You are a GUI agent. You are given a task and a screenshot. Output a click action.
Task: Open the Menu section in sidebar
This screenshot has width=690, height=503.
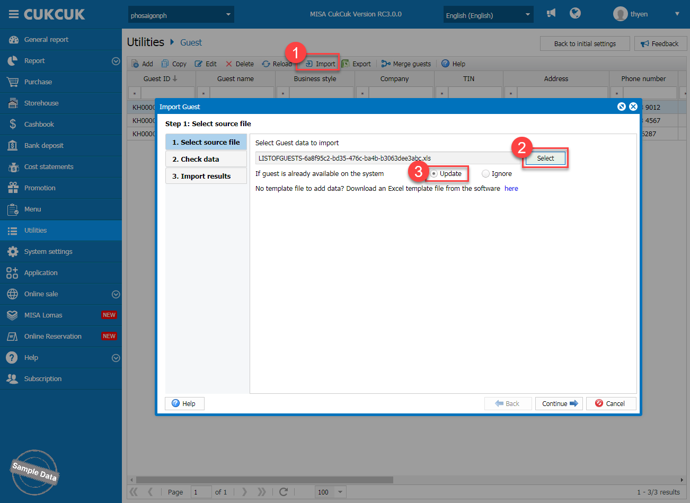pos(61,209)
